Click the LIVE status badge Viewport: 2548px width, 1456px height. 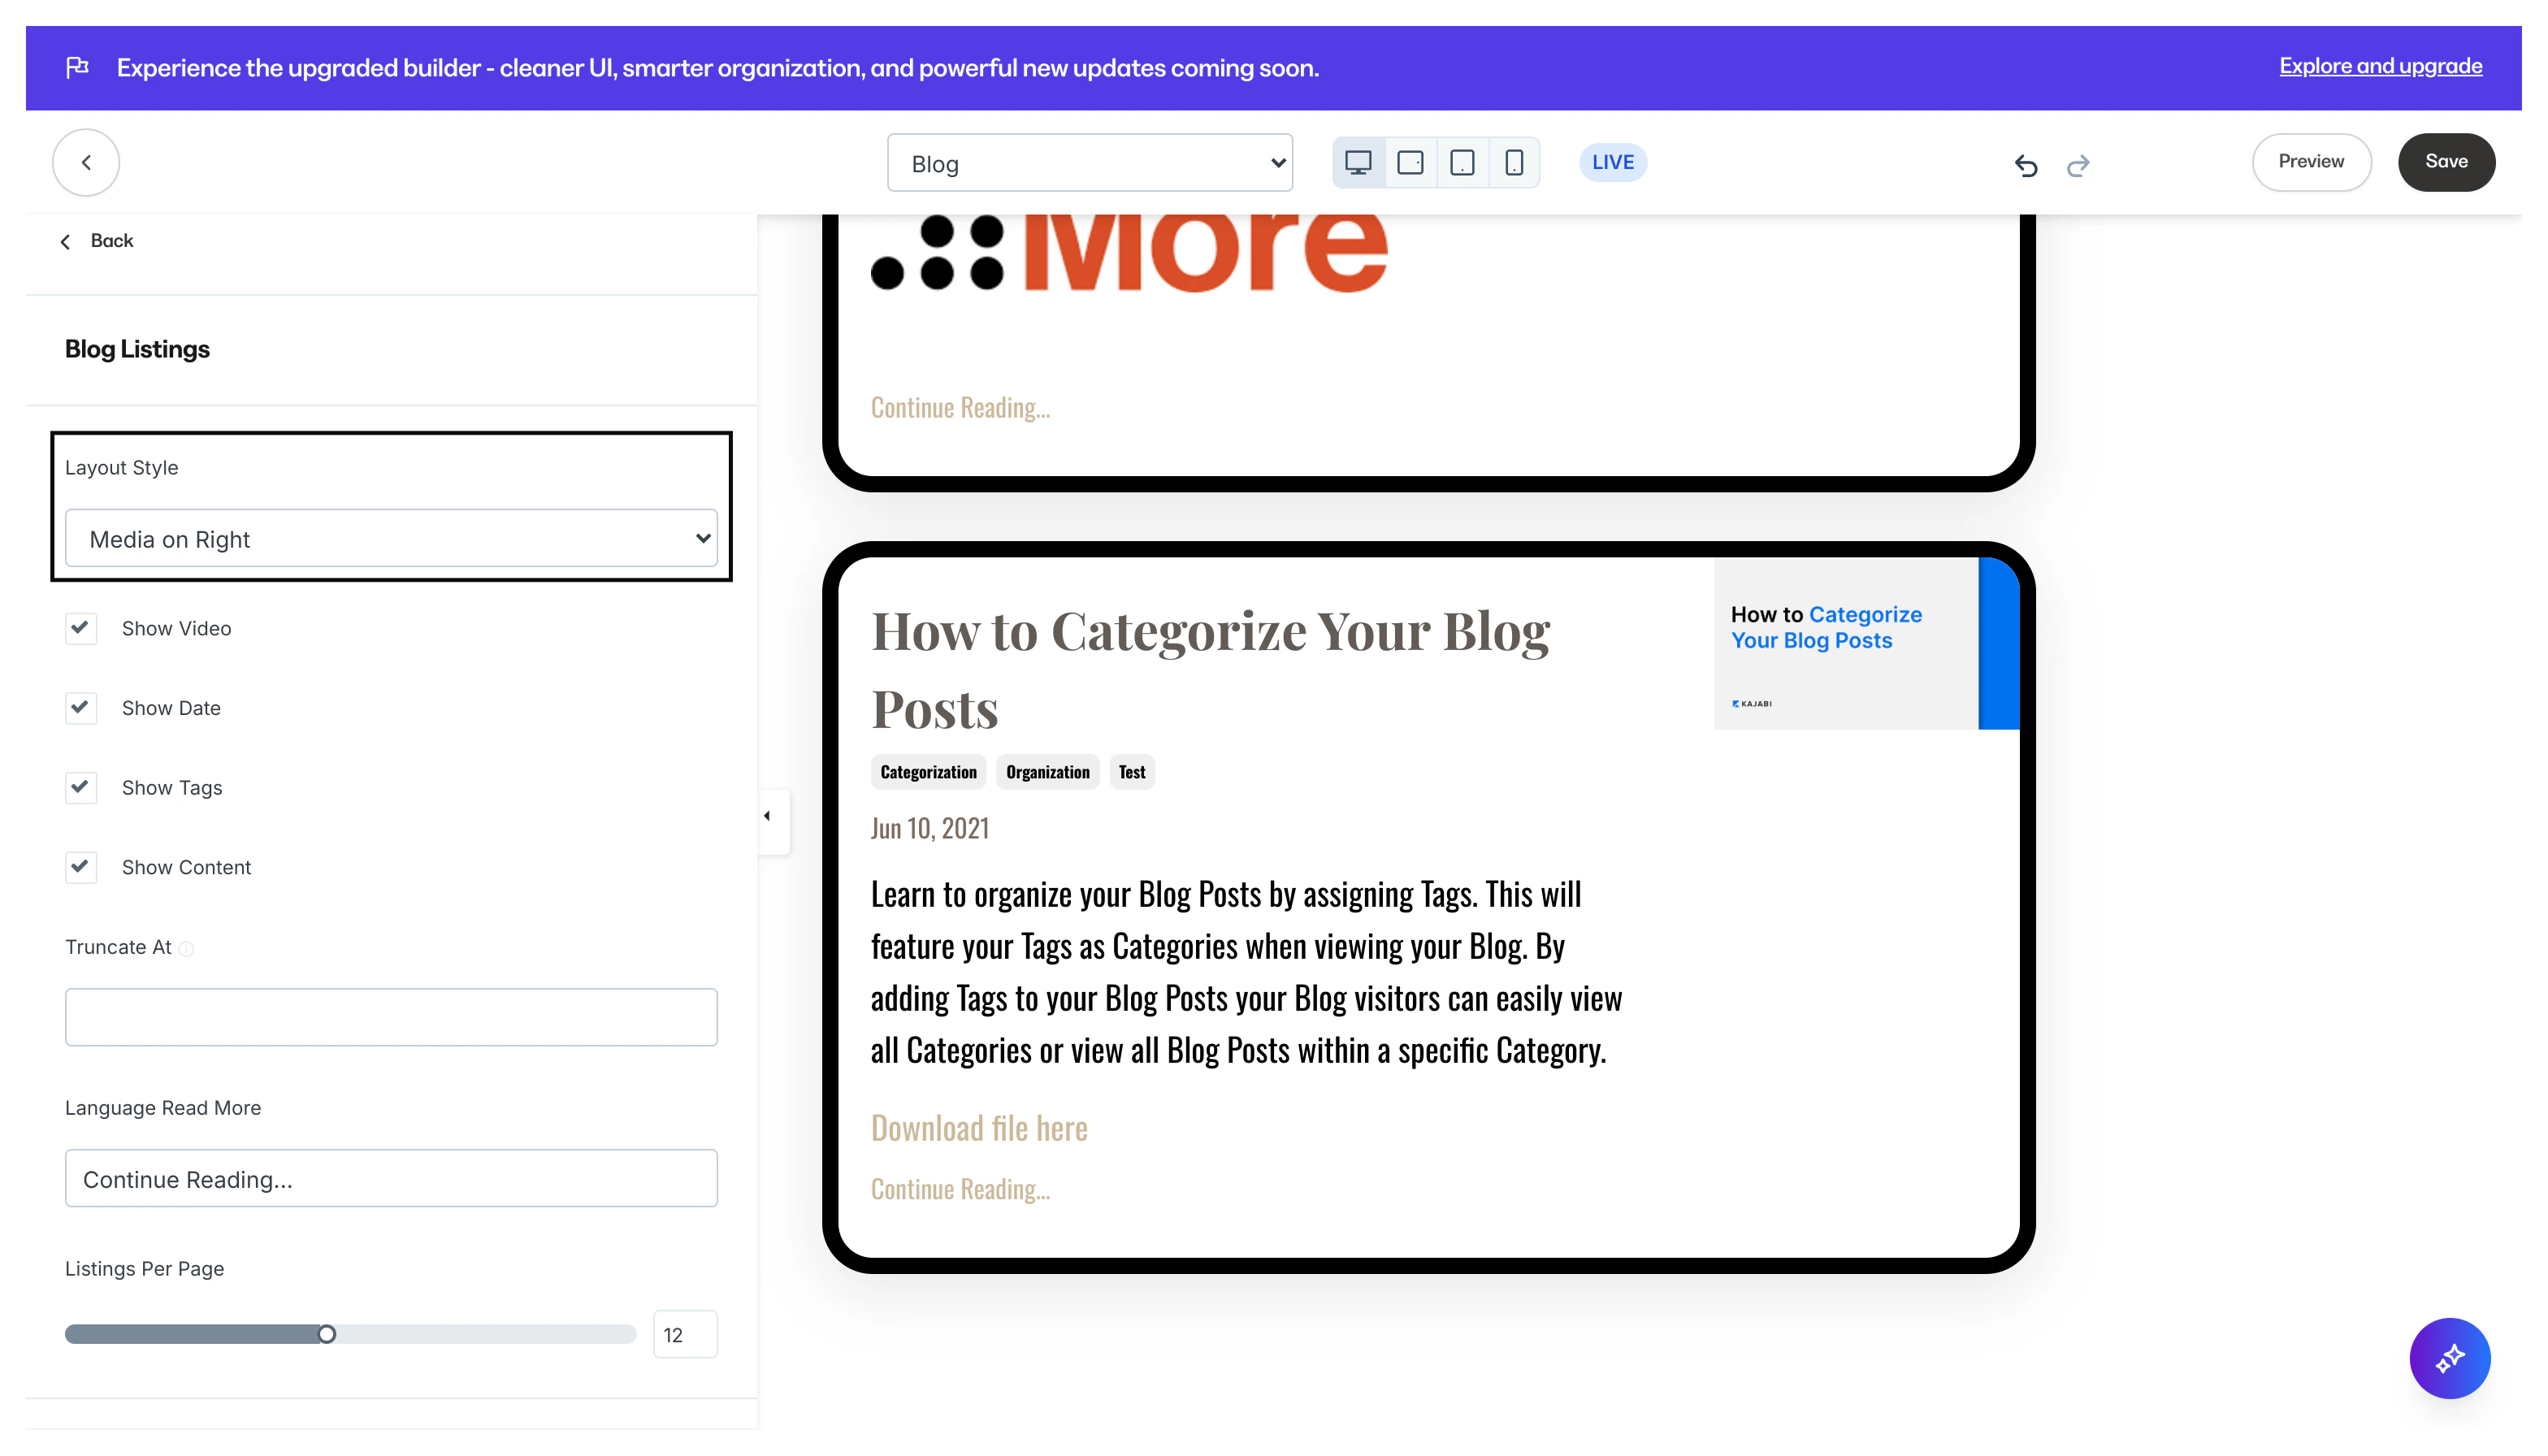1612,161
